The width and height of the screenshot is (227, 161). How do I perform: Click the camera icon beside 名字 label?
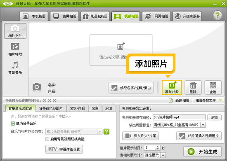coord(37,87)
